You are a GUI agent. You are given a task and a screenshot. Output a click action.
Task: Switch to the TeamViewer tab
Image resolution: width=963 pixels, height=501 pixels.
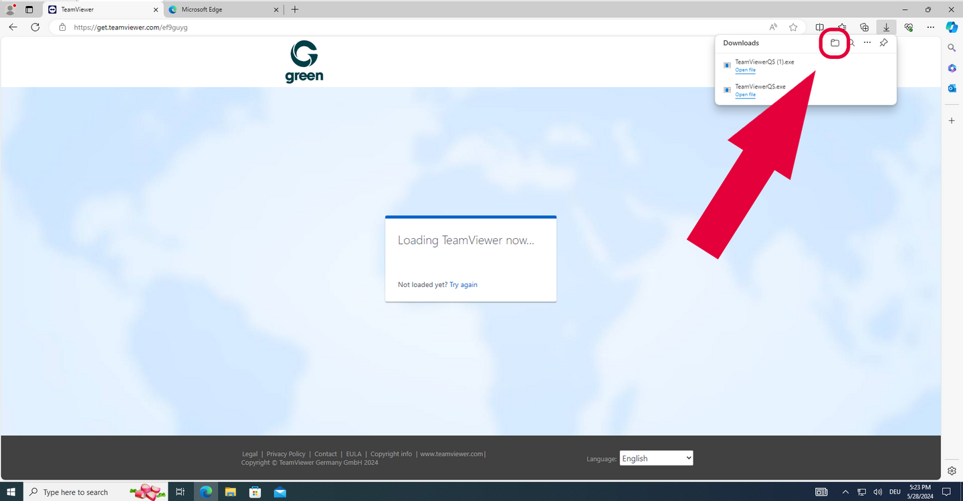104,9
